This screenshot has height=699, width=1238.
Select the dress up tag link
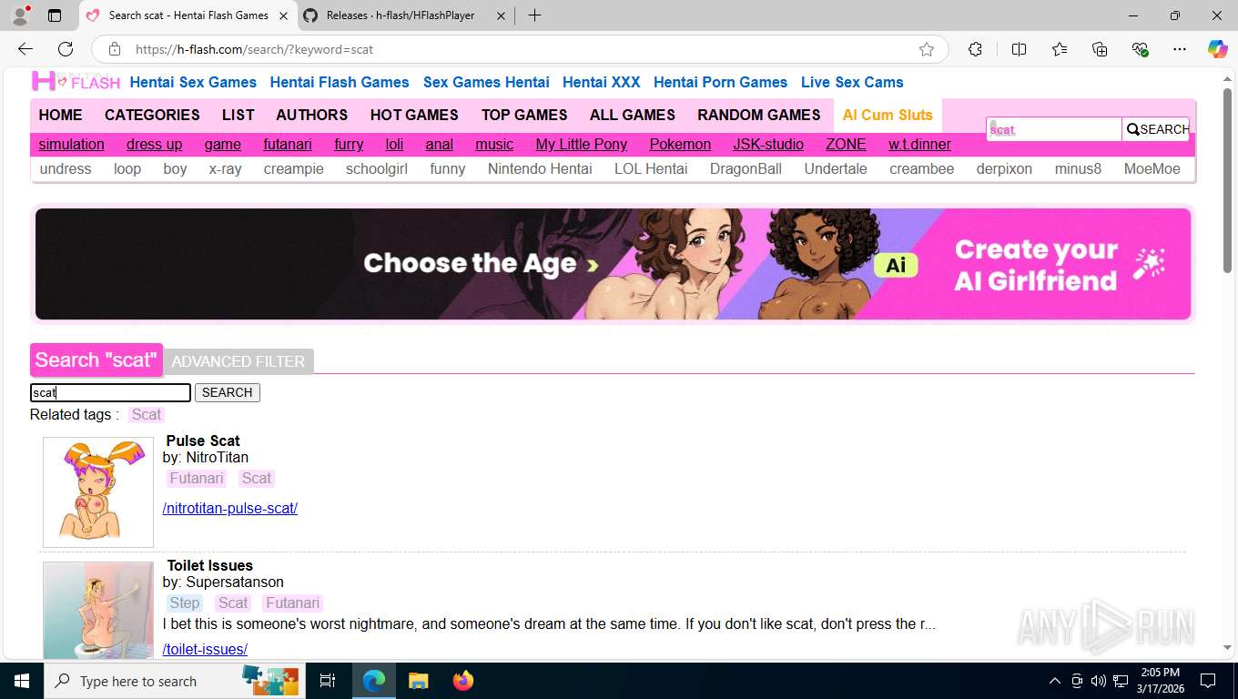click(154, 144)
